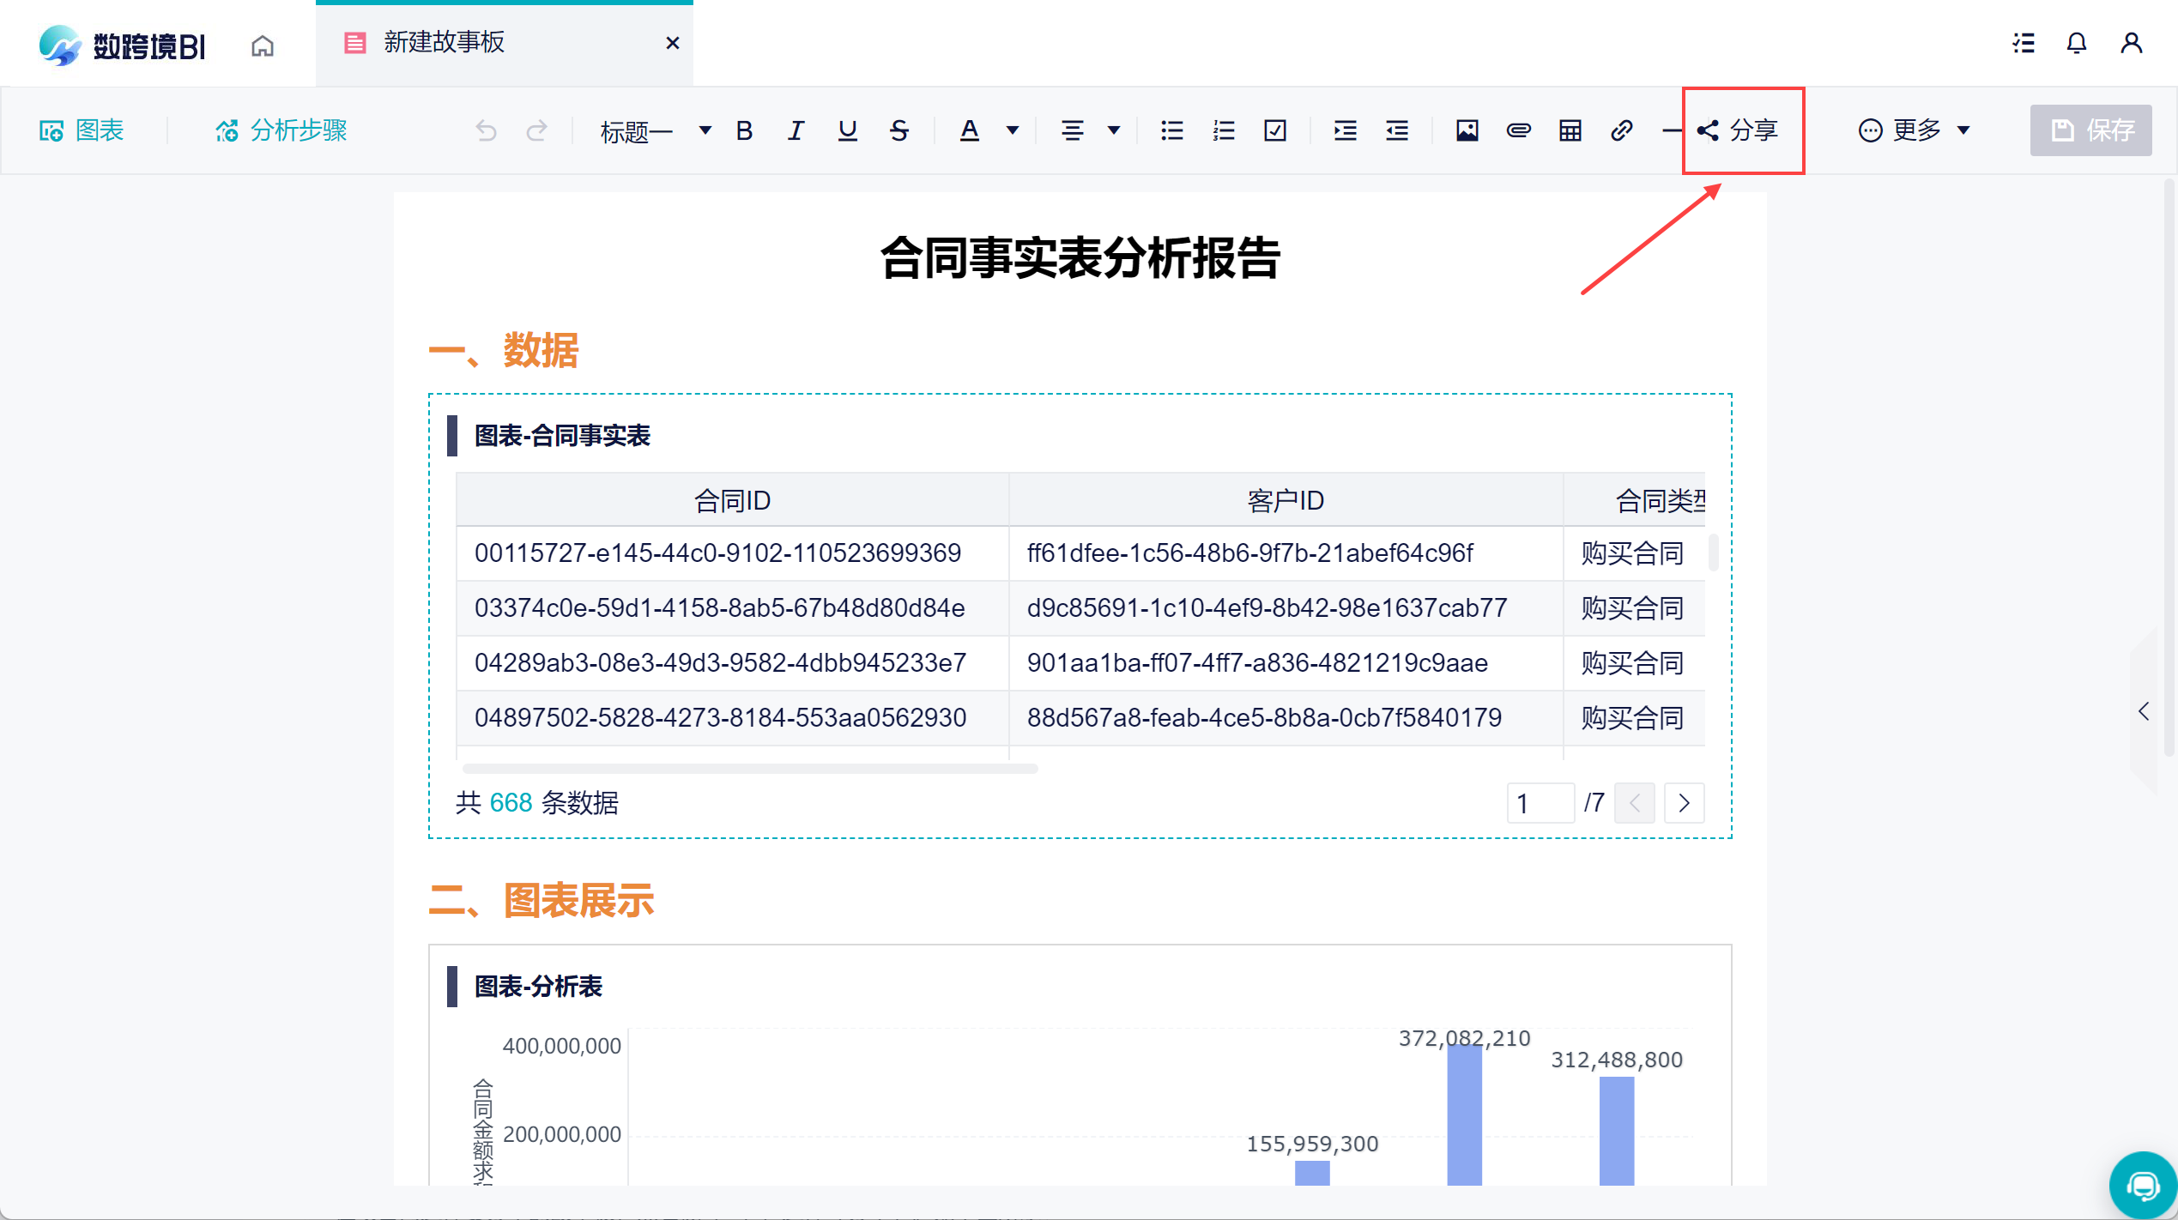Click the underline formatting icon
Viewport: 2178px width, 1220px height.
[x=847, y=130]
